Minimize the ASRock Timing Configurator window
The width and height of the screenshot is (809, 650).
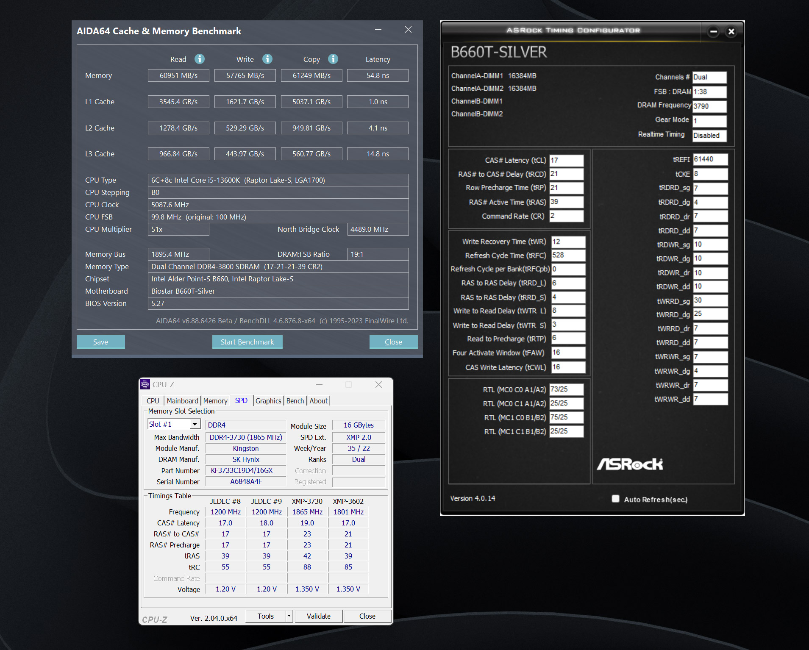(x=714, y=31)
